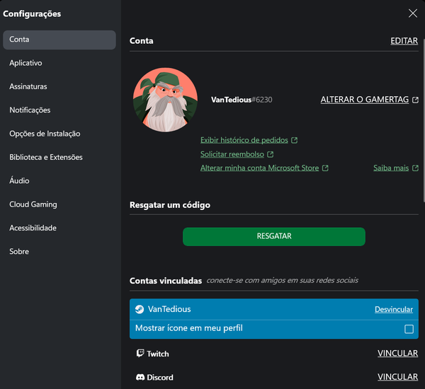Click ALTERAR O GAMERTAG link

coord(365,100)
